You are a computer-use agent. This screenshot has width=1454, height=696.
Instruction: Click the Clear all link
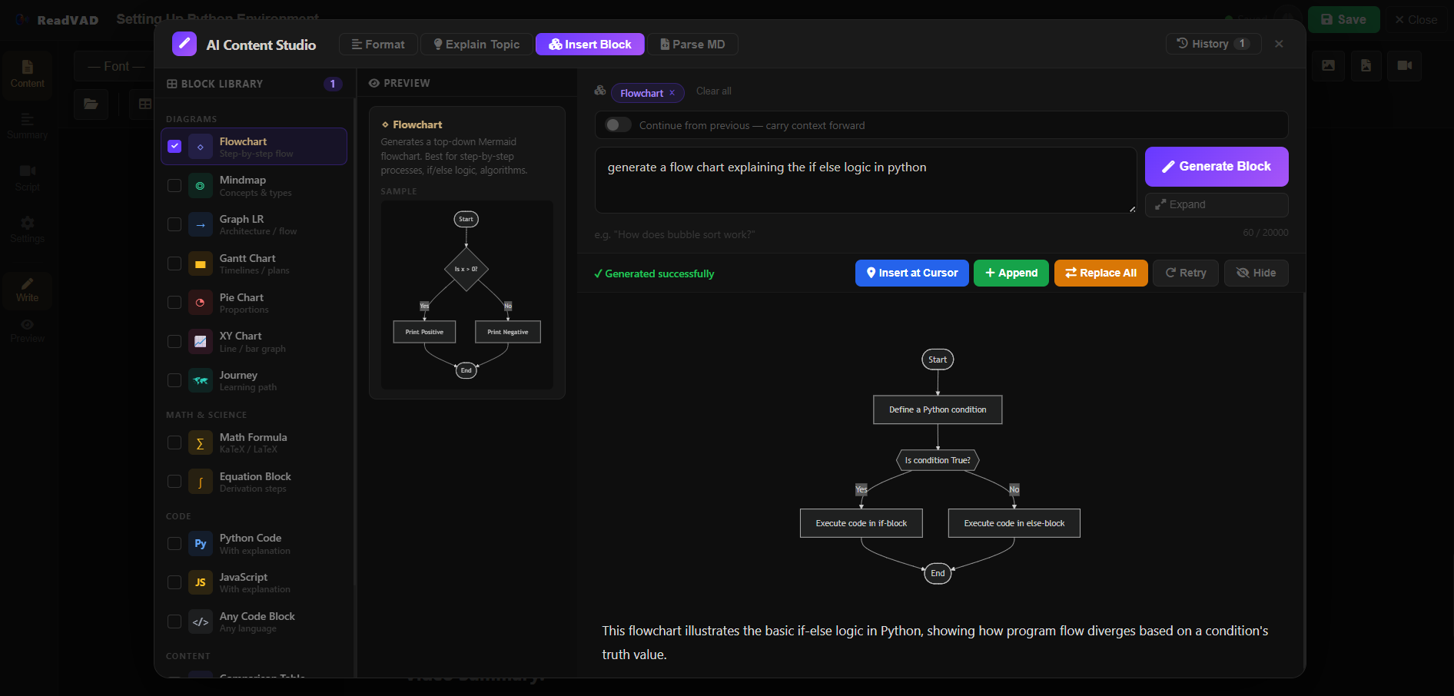click(x=713, y=91)
